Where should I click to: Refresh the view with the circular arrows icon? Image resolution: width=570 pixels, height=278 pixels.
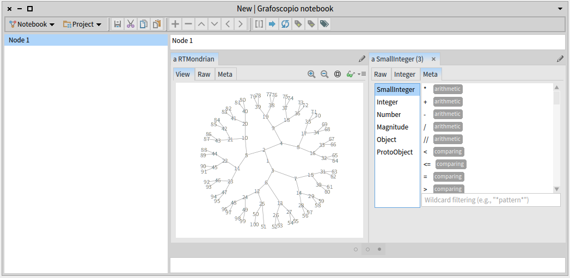click(x=285, y=24)
